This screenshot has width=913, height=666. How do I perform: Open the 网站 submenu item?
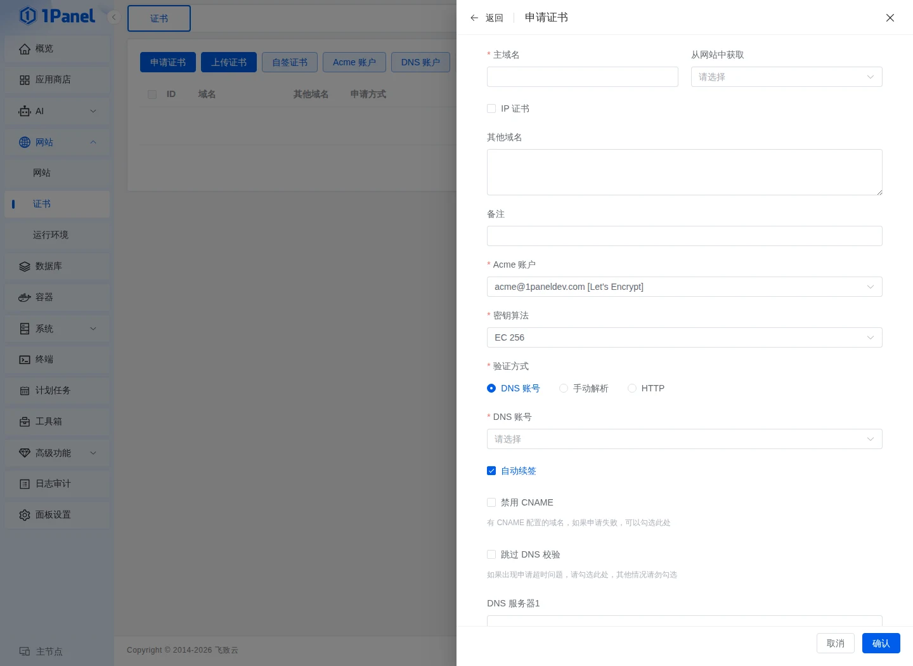pos(57,173)
